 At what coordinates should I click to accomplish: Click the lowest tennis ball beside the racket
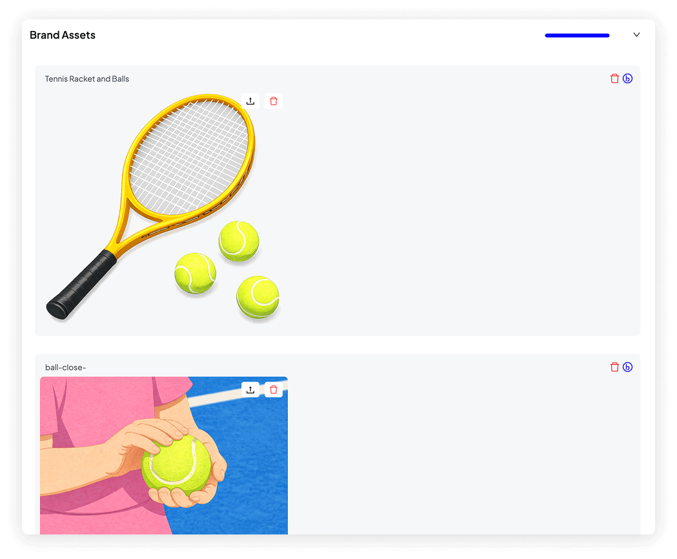pos(258,297)
